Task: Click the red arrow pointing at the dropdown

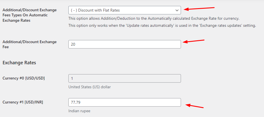Action: click(x=199, y=8)
